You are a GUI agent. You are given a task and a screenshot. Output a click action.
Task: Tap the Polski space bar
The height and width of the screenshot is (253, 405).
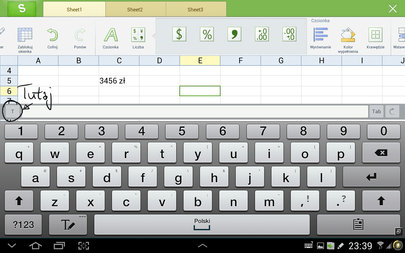(202, 225)
